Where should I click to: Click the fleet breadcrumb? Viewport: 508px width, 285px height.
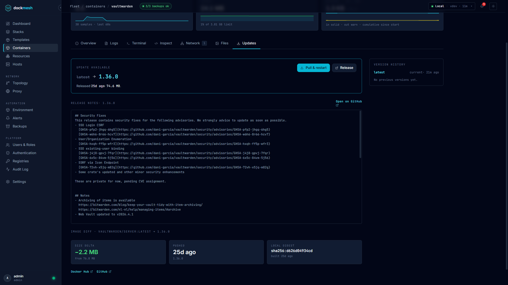coord(75,6)
